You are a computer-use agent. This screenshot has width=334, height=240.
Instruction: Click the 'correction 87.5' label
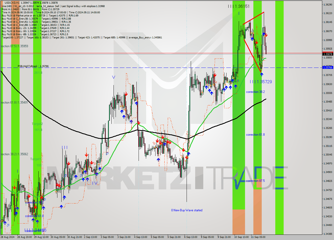pos(255,181)
